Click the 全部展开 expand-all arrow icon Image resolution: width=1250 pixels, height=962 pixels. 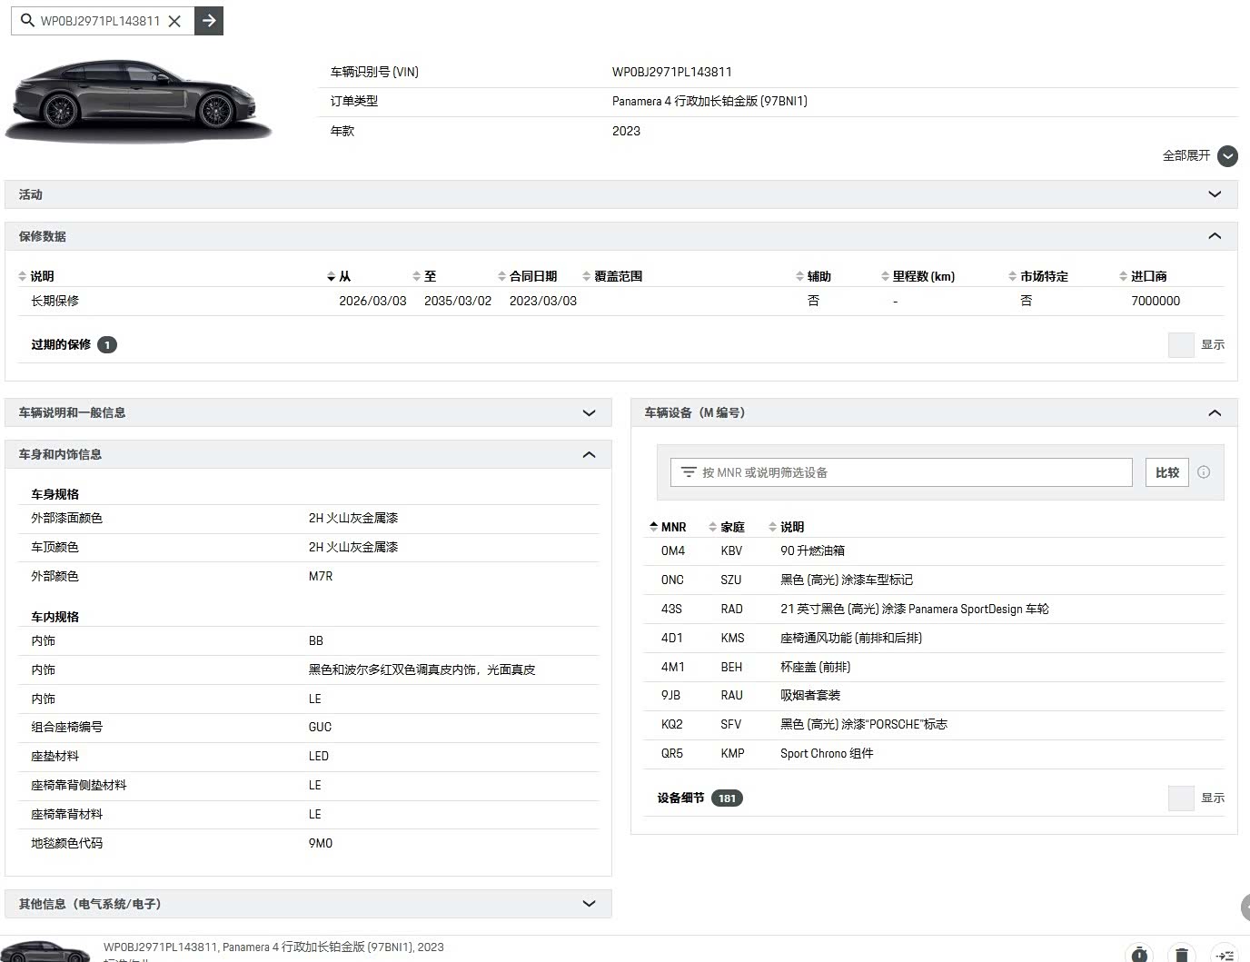(1227, 156)
